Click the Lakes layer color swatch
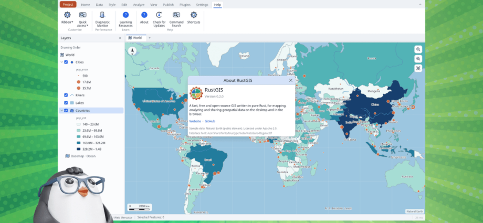 72,103
